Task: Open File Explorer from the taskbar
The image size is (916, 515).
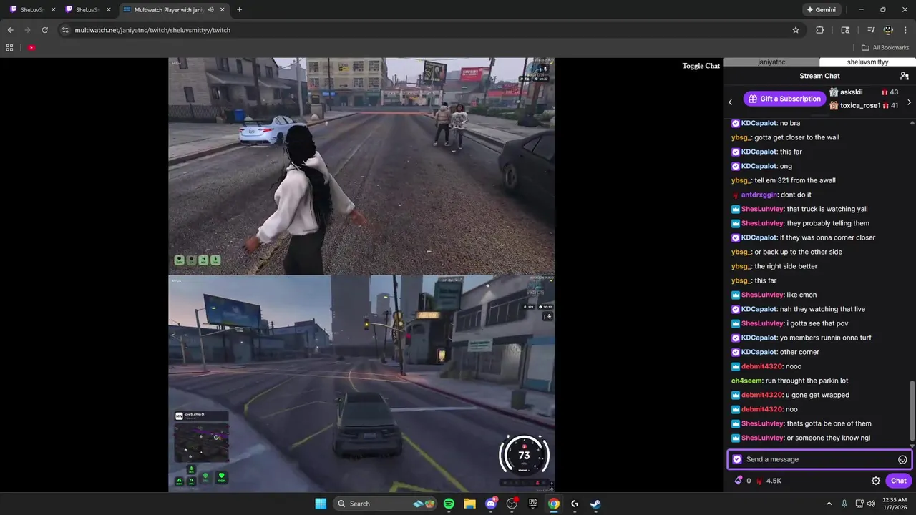Action: pos(469,504)
